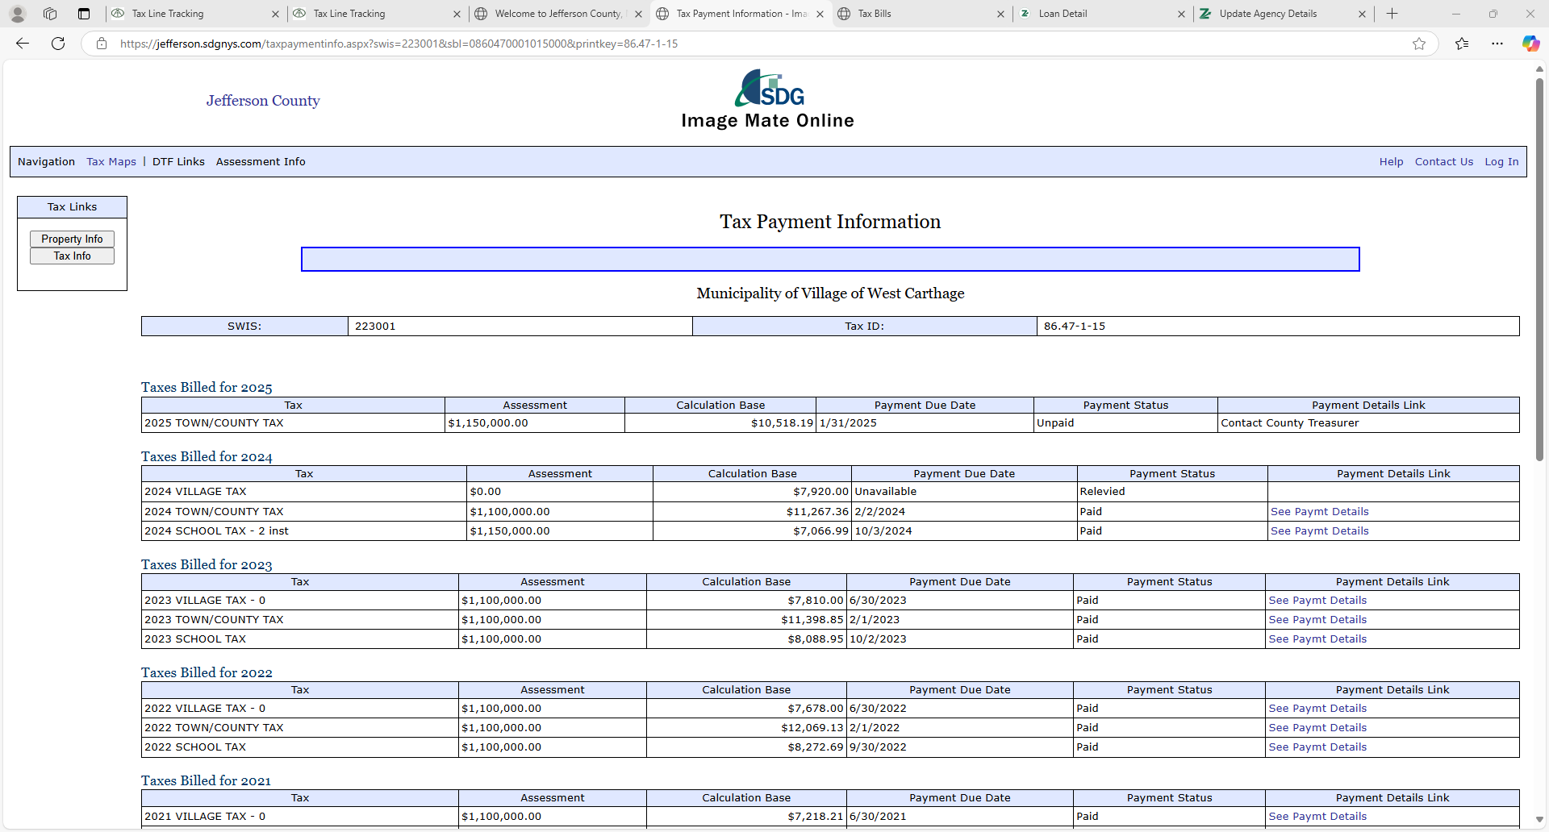Open new tab with plus icon
1549x832 pixels.
click(1392, 14)
